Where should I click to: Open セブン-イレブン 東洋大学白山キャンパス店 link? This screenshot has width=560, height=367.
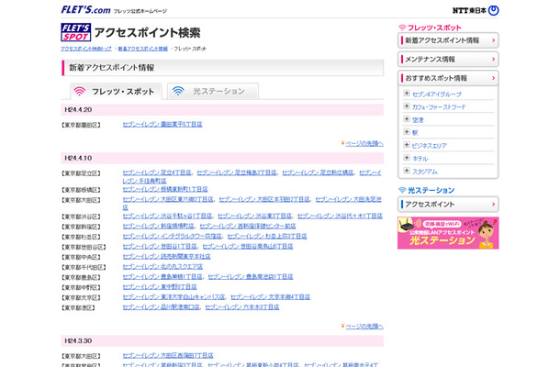pos(174,297)
